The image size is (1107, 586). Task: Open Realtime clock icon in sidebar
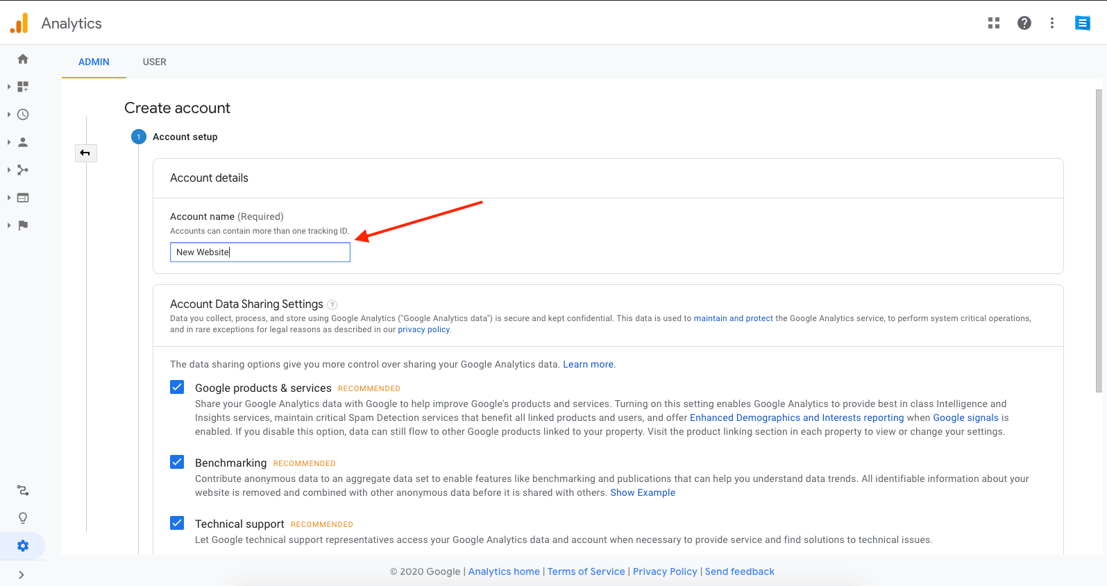click(x=23, y=114)
